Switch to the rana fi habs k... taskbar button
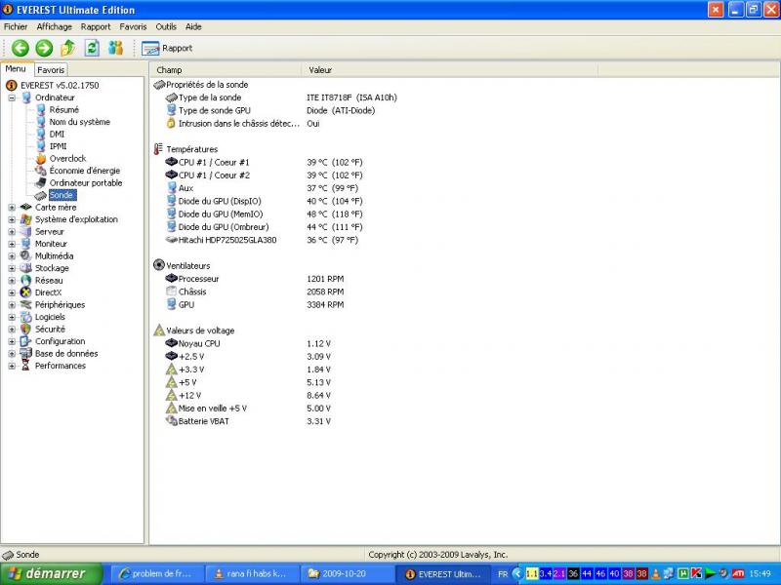Image resolution: width=781 pixels, height=585 pixels. 252,573
